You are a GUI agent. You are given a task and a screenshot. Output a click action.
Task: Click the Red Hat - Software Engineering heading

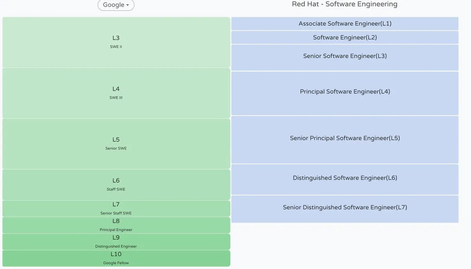[x=344, y=4]
